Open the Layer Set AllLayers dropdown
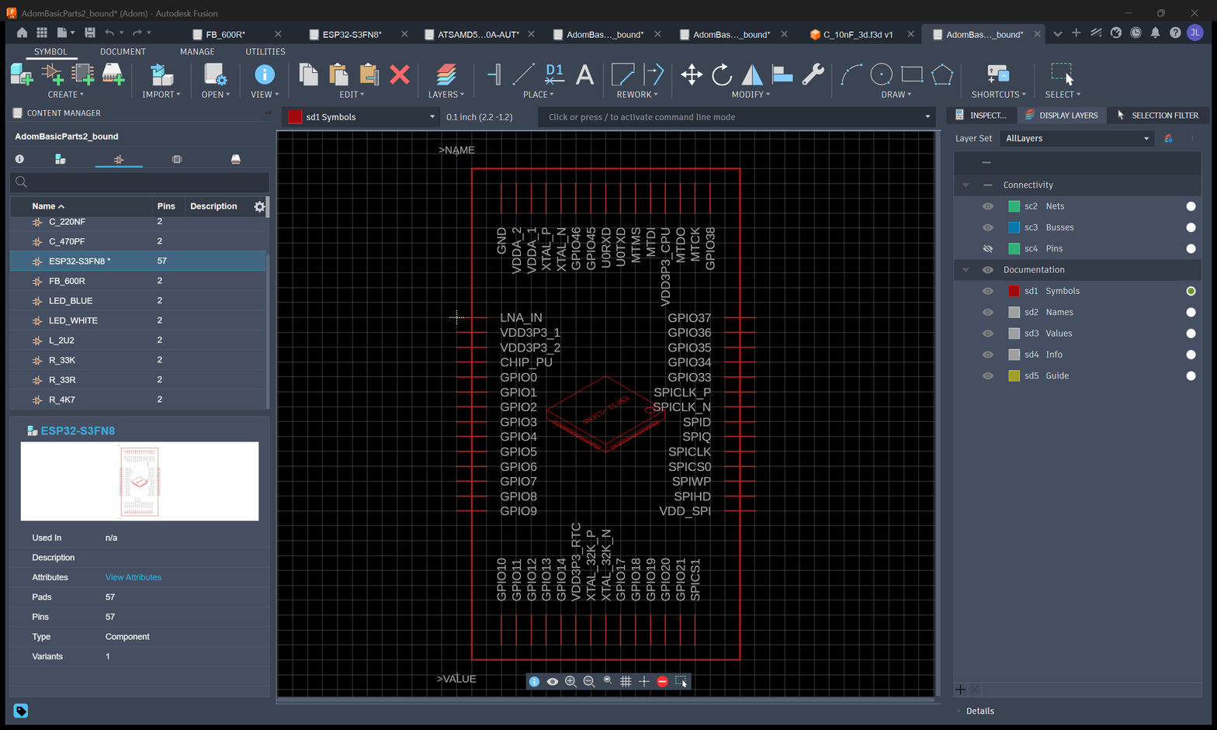 (1077, 138)
